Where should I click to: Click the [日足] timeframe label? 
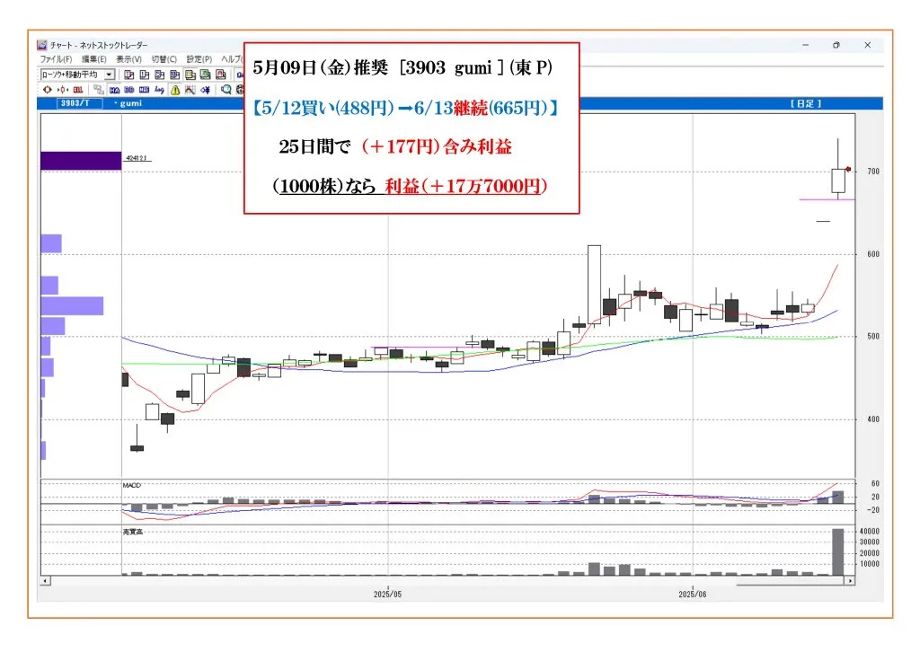click(806, 103)
